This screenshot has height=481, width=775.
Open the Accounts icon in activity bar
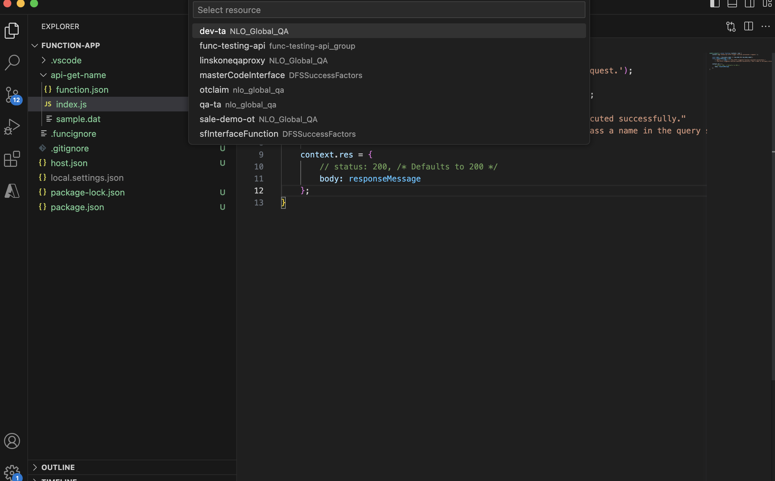(12, 441)
